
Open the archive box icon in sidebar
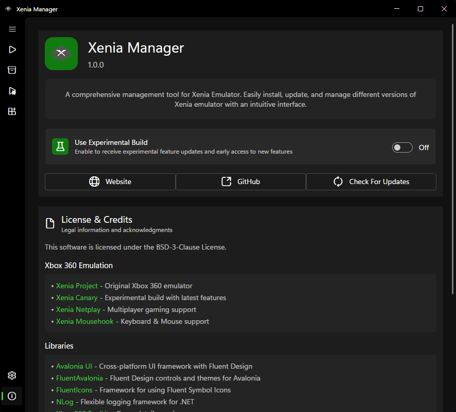point(12,70)
